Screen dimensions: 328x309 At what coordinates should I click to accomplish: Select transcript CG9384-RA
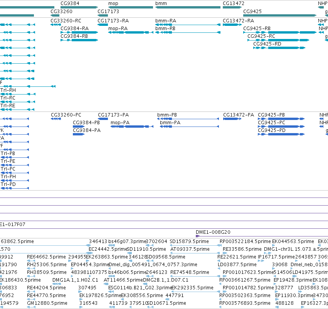click(x=74, y=29)
